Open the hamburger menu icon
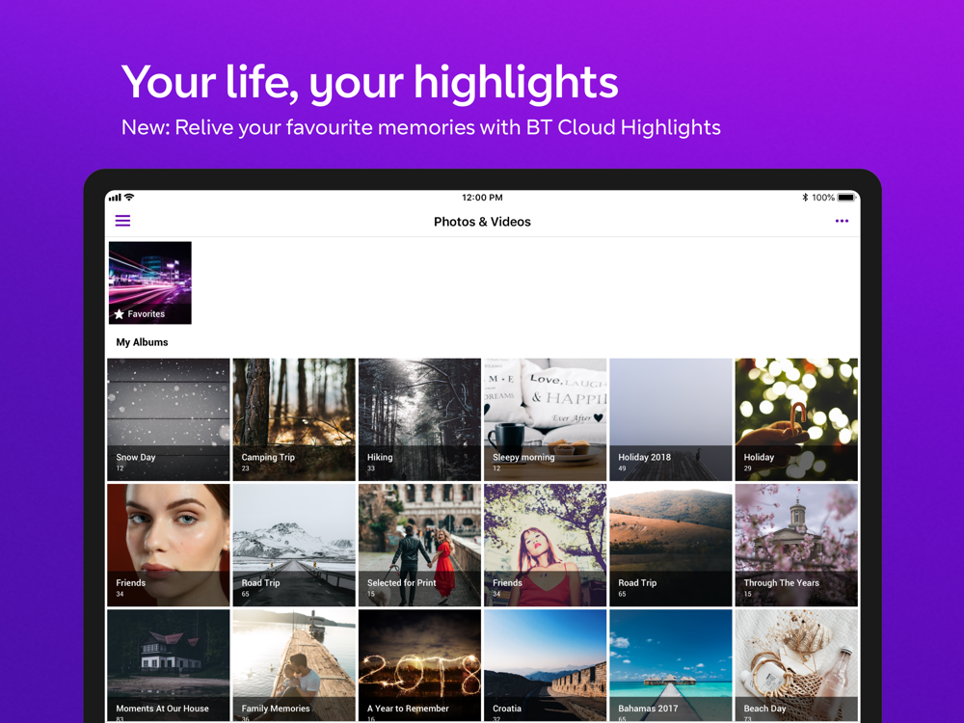Viewport: 964px width, 723px height. click(122, 221)
